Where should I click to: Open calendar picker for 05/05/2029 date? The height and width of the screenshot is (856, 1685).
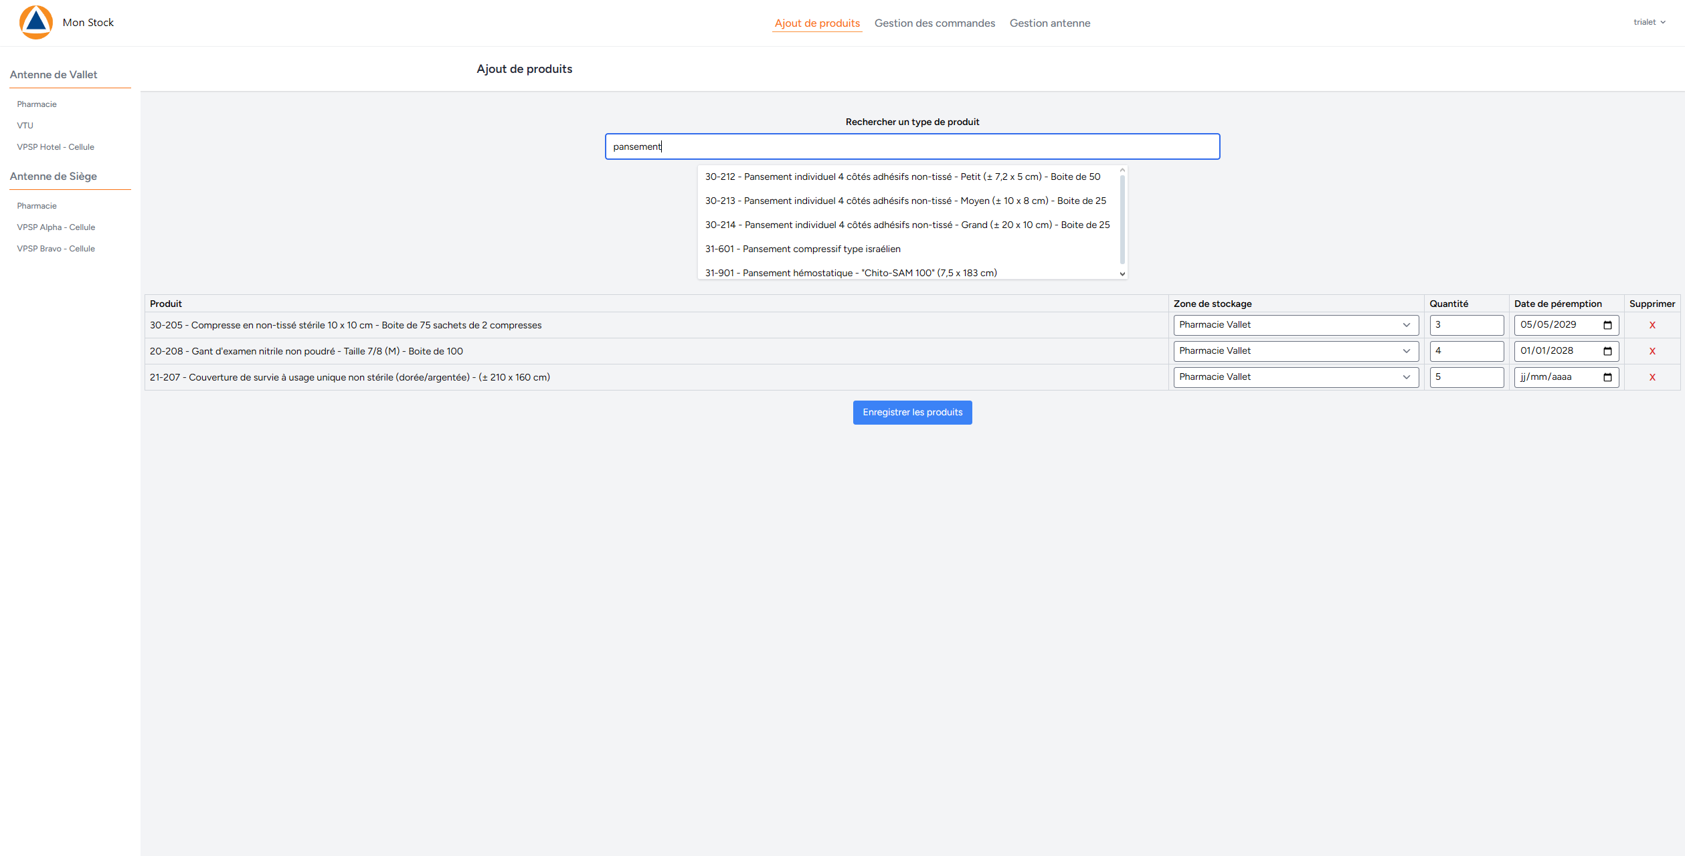tap(1607, 325)
